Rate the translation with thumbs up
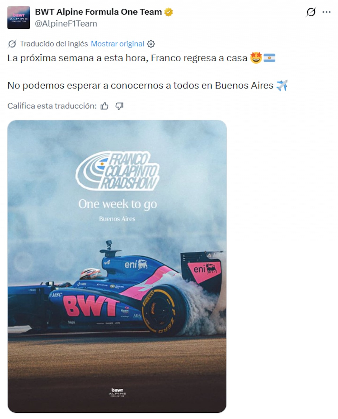 105,106
